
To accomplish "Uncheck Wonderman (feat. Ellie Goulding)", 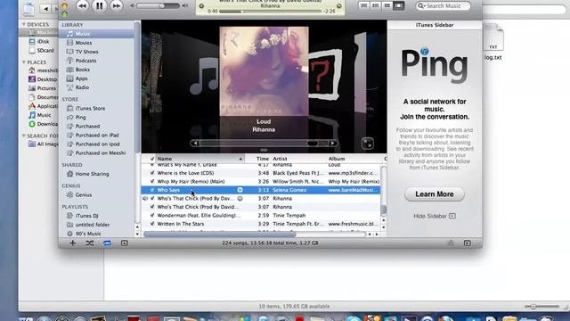I will [x=152, y=215].
